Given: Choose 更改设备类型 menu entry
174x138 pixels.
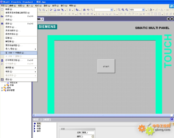Looking at the screenshot, I should (x=19, y=45).
